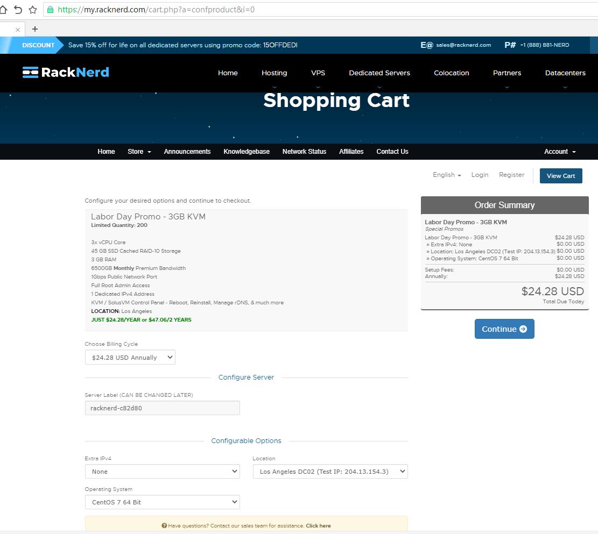Expand the Partners menu
The image size is (598, 534).
click(x=507, y=73)
